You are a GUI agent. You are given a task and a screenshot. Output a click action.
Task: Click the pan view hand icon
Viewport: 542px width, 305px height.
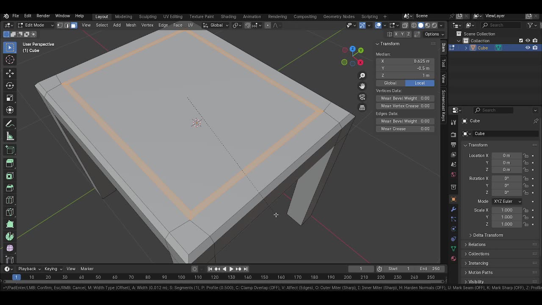[362, 86]
